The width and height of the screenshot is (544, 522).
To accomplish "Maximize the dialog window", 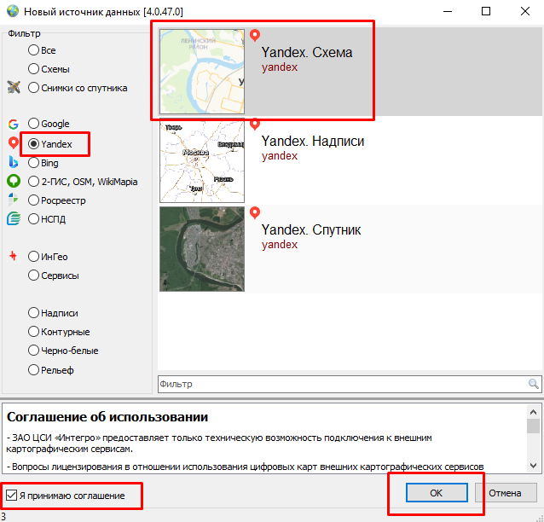I will [x=486, y=11].
